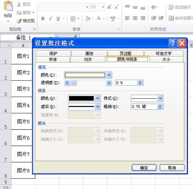Open fill color dropdown in dialog
Image resolution: width=193 pixels, height=189 pixels.
(109, 75)
